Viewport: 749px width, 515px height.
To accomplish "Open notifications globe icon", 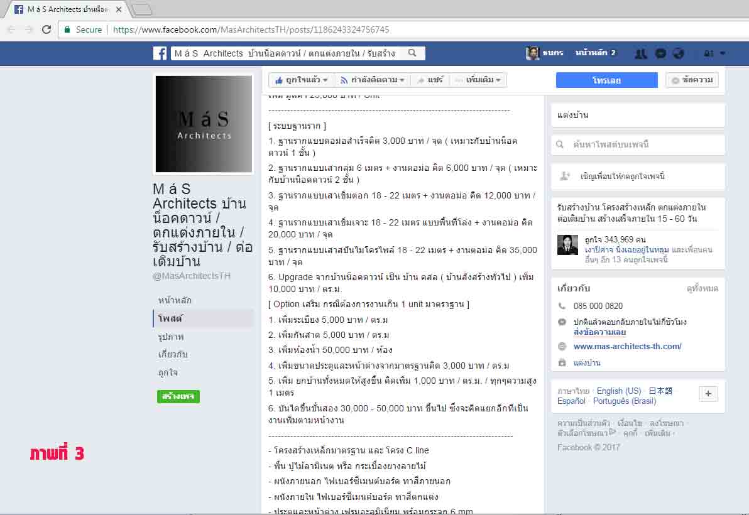I will [678, 53].
